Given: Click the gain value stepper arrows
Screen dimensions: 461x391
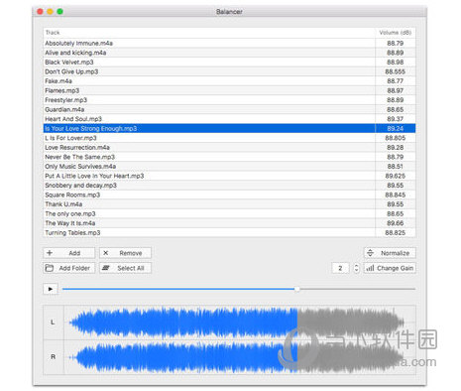Looking at the screenshot, I should (356, 268).
